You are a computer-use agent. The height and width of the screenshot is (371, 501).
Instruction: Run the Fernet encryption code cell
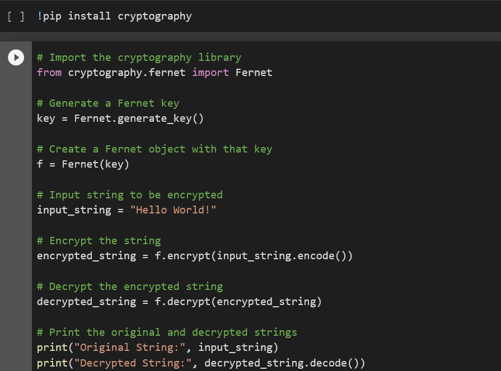[x=16, y=58]
